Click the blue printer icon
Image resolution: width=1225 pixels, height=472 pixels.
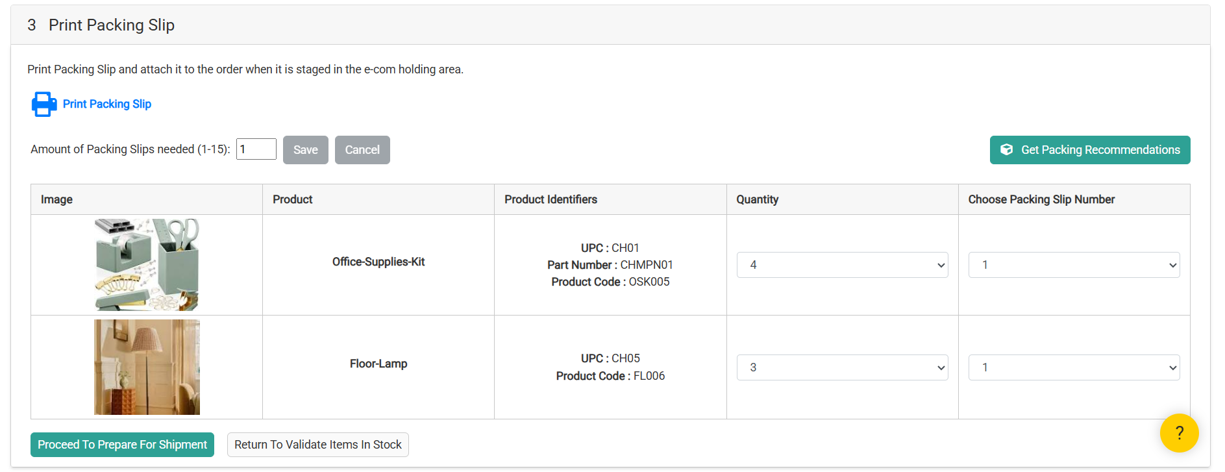point(43,104)
